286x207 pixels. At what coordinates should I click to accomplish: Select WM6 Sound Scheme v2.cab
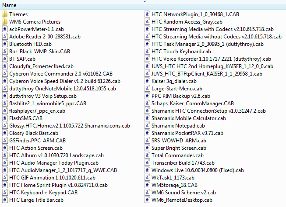[184, 193]
